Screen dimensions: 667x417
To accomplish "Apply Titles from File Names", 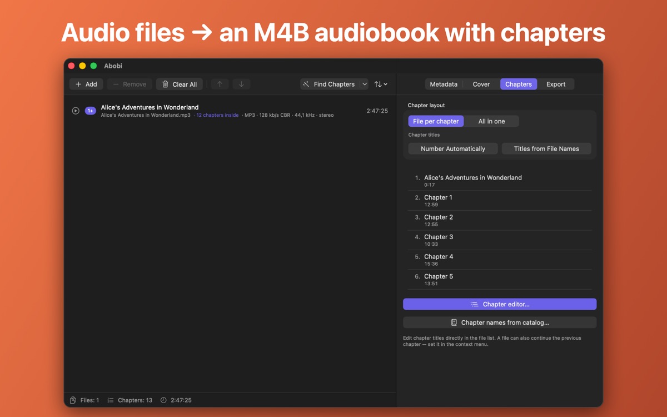I will pos(546,148).
